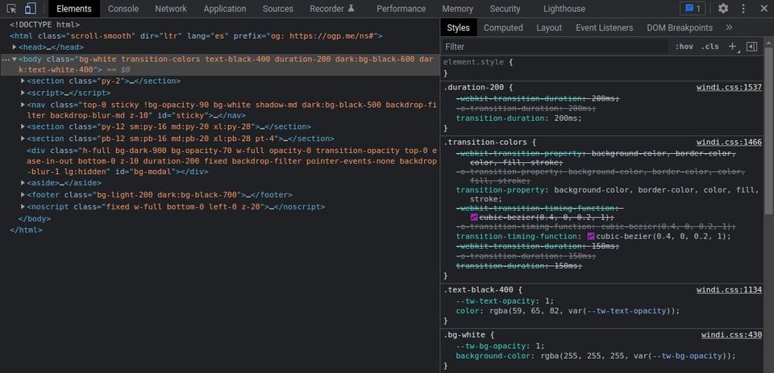This screenshot has width=774, height=373.
Task: Show more Styles pane tabs chevron
Action: click(x=729, y=27)
